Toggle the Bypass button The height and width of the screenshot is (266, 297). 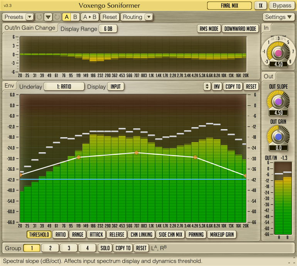pos(282,5)
